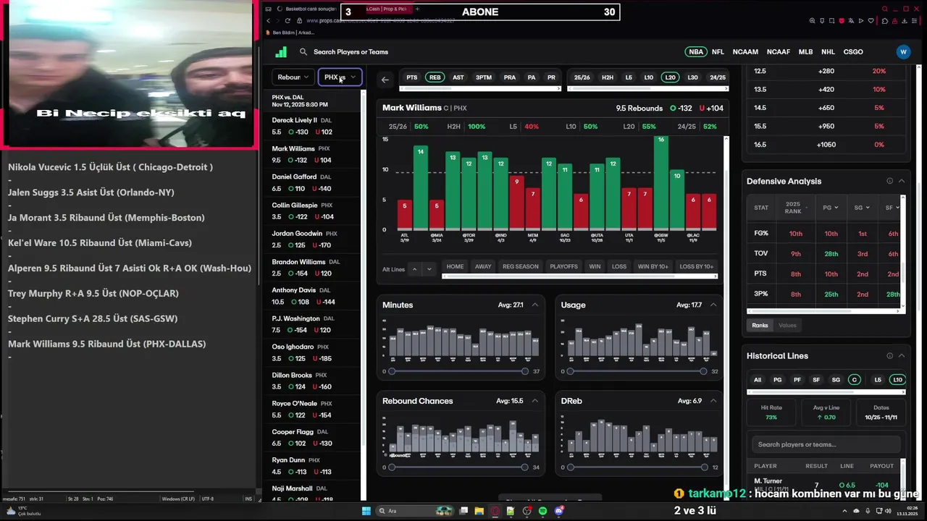This screenshot has height=521, width=927.
Task: Click browser downloads icon in toolbar
Action: click(x=905, y=21)
